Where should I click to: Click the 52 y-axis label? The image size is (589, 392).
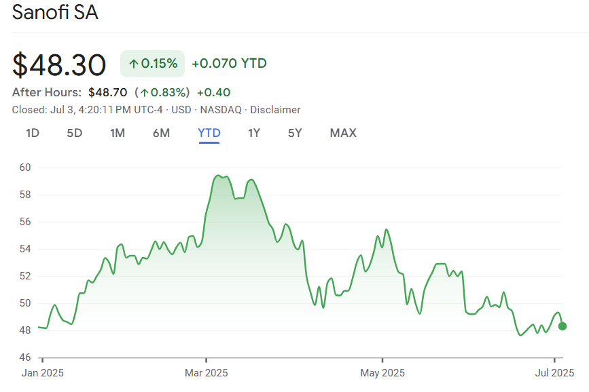(x=25, y=276)
